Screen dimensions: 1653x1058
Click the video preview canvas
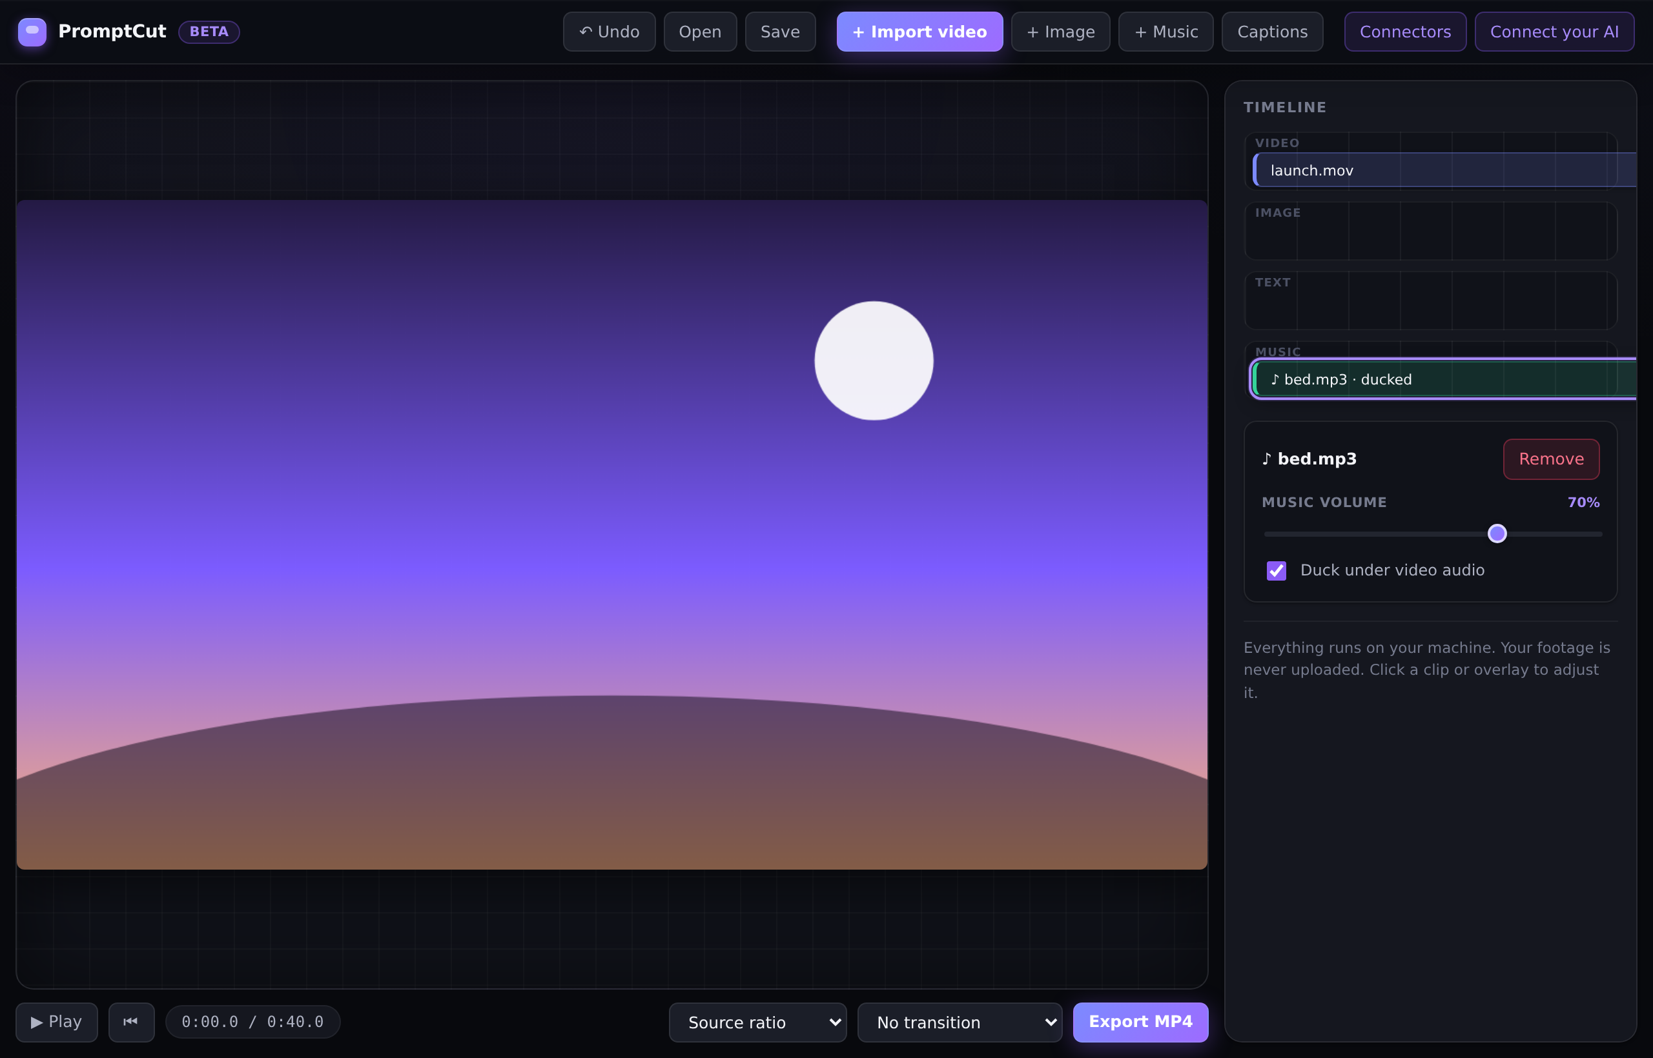tap(612, 535)
